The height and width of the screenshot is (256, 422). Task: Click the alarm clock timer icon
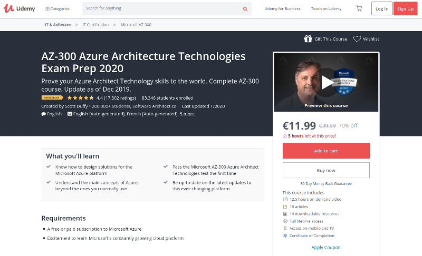tap(284, 136)
